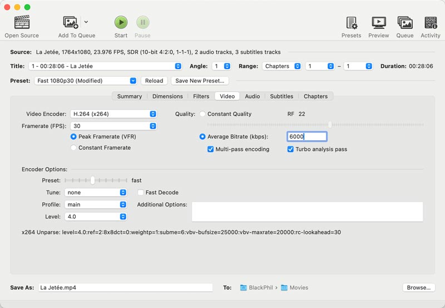Switch to the Subtitles tab
Screen dimensions: 445x308
point(281,96)
